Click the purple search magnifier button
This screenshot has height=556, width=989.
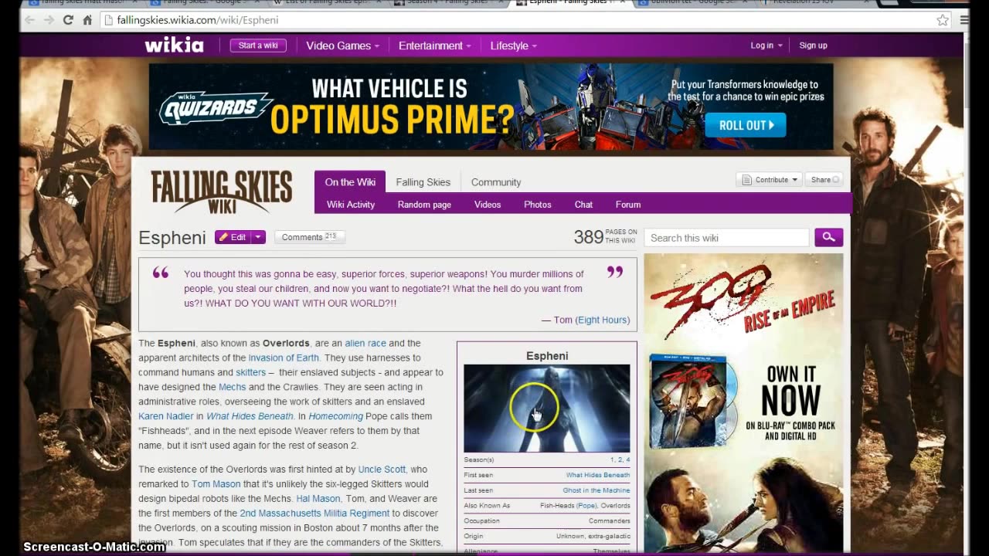click(x=828, y=238)
